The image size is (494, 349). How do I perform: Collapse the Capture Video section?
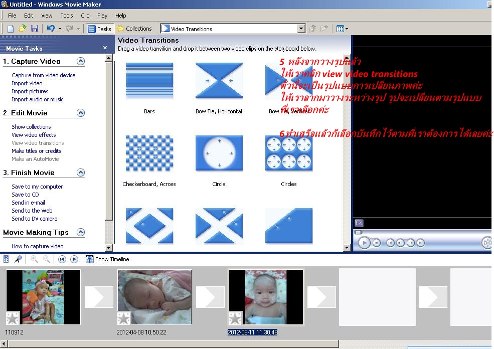tap(81, 61)
